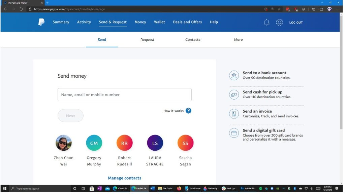Click the Next button

(70, 116)
